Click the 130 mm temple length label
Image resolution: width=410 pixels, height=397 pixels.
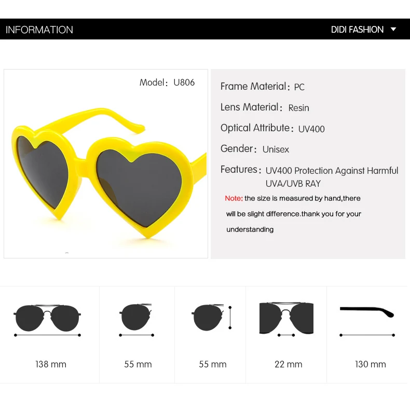(370, 364)
